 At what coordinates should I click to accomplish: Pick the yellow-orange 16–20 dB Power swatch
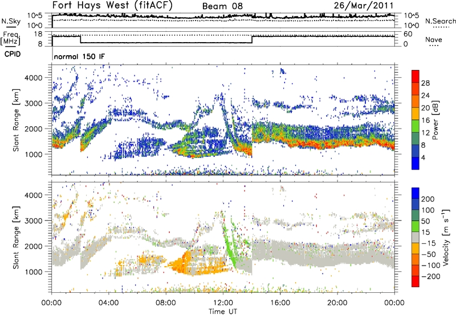point(416,113)
